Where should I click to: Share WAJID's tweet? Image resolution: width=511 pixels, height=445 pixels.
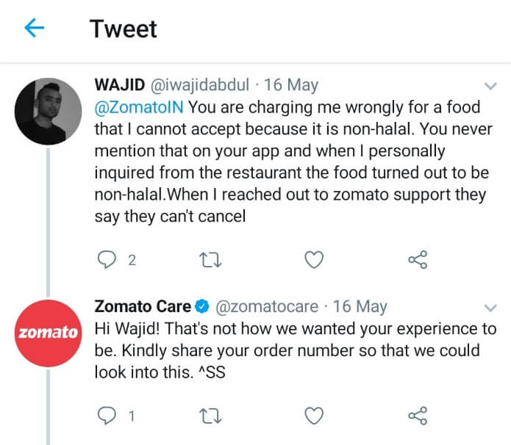tap(418, 259)
